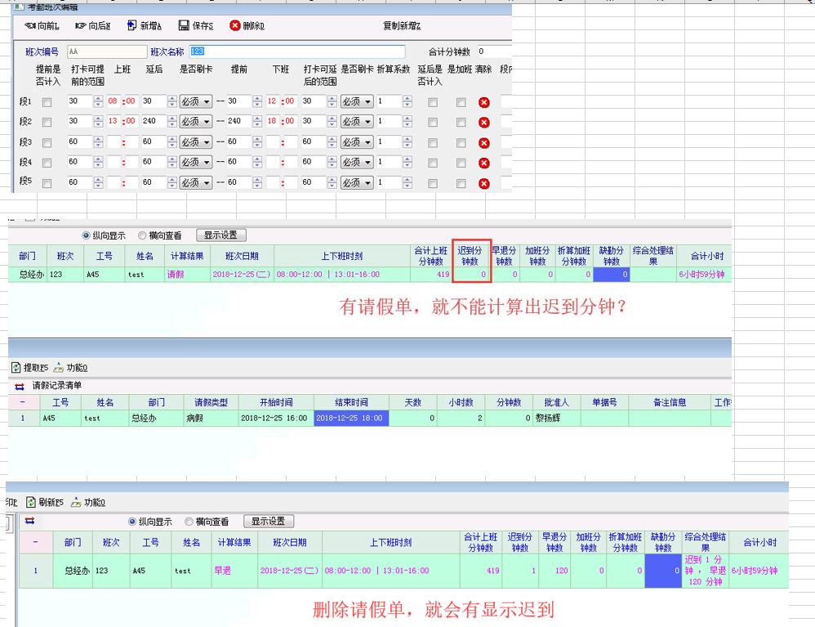This screenshot has height=627, width=815.
Task: Click the 新增 (add new) toolbar icon
Action: 132,26
